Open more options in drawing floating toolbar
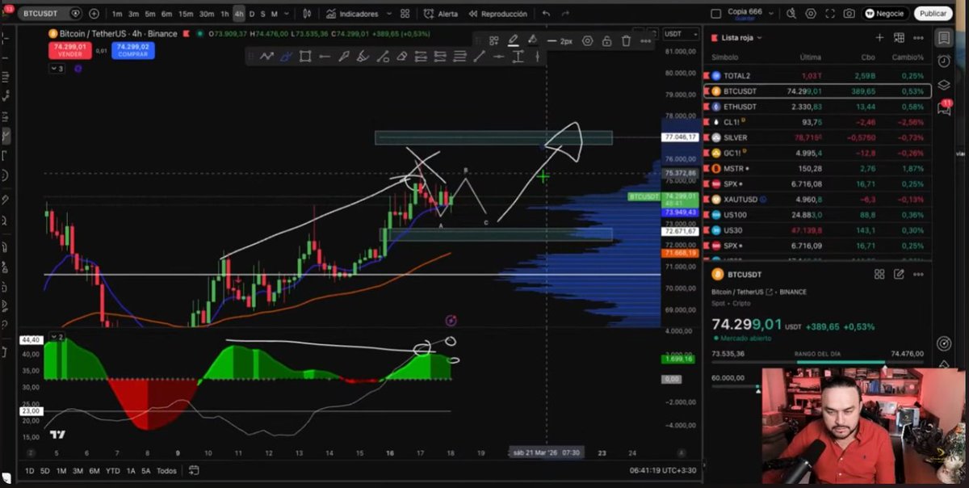This screenshot has width=969, height=488. (646, 40)
